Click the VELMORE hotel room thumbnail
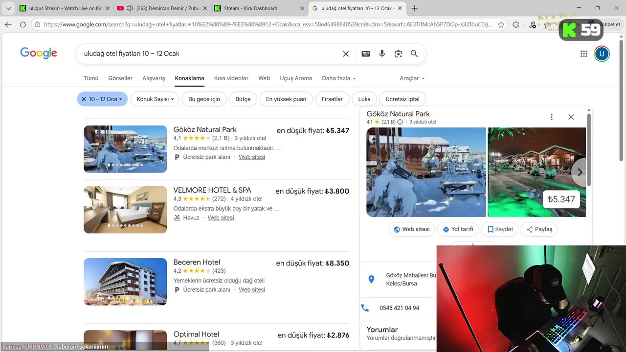The height and width of the screenshot is (352, 626). pyautogui.click(x=125, y=210)
